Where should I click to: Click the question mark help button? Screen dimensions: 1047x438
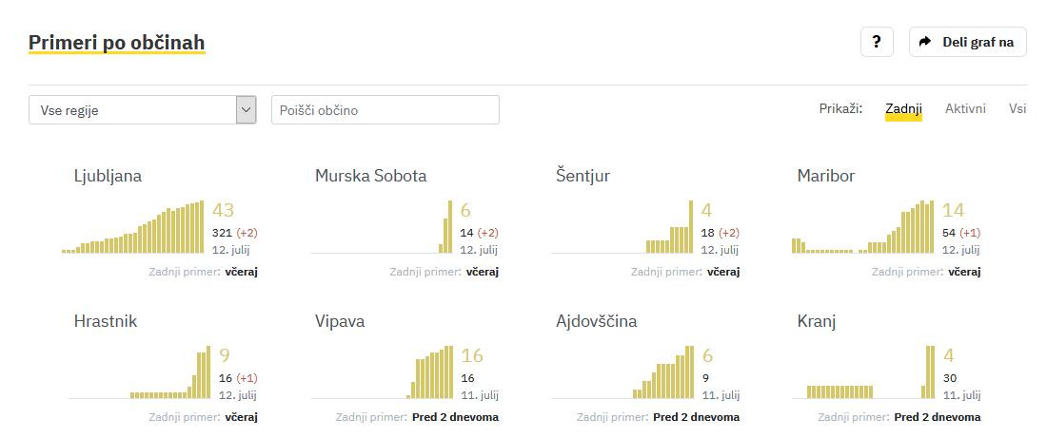877,42
